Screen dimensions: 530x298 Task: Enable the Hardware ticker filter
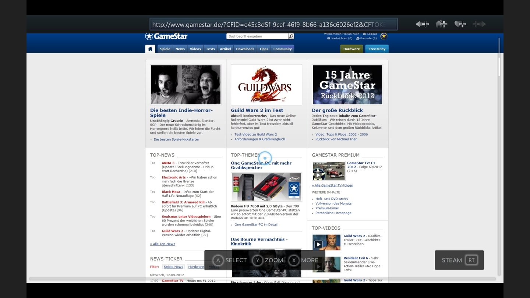coord(196,266)
